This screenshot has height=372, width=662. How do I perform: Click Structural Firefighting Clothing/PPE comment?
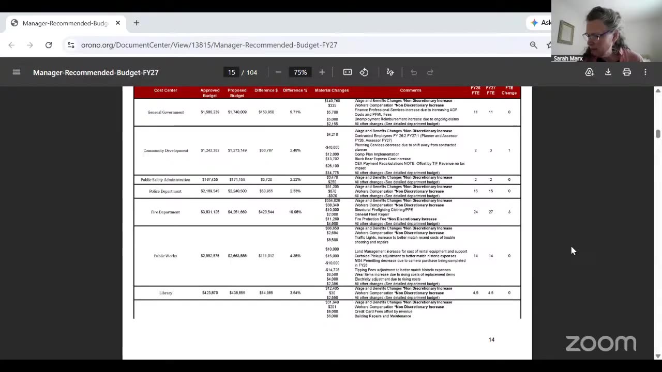tap(384, 210)
